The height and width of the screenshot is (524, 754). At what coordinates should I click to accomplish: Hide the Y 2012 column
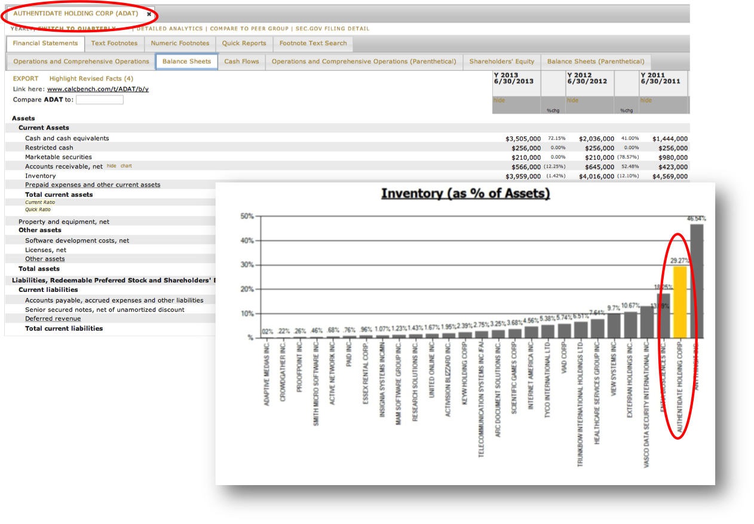pos(572,100)
